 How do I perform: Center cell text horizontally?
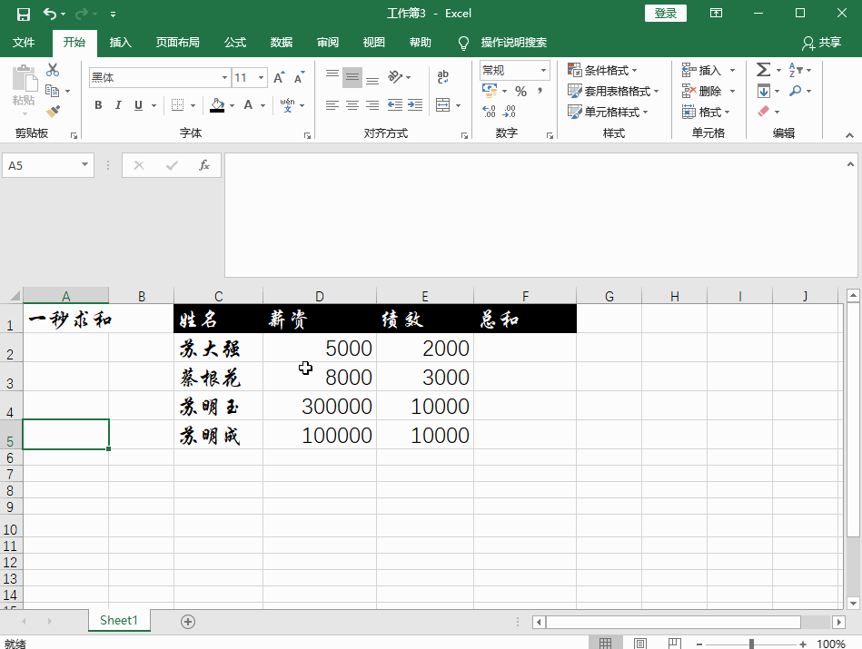tap(352, 105)
